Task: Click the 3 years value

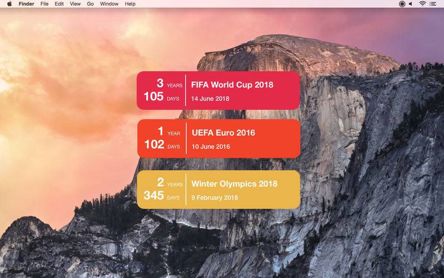Action: (160, 83)
